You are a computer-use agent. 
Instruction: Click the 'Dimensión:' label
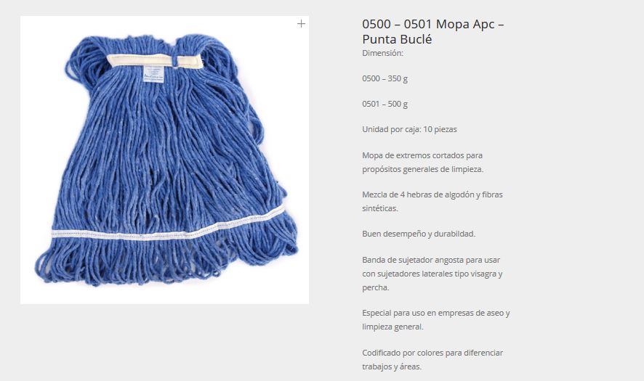coord(383,53)
